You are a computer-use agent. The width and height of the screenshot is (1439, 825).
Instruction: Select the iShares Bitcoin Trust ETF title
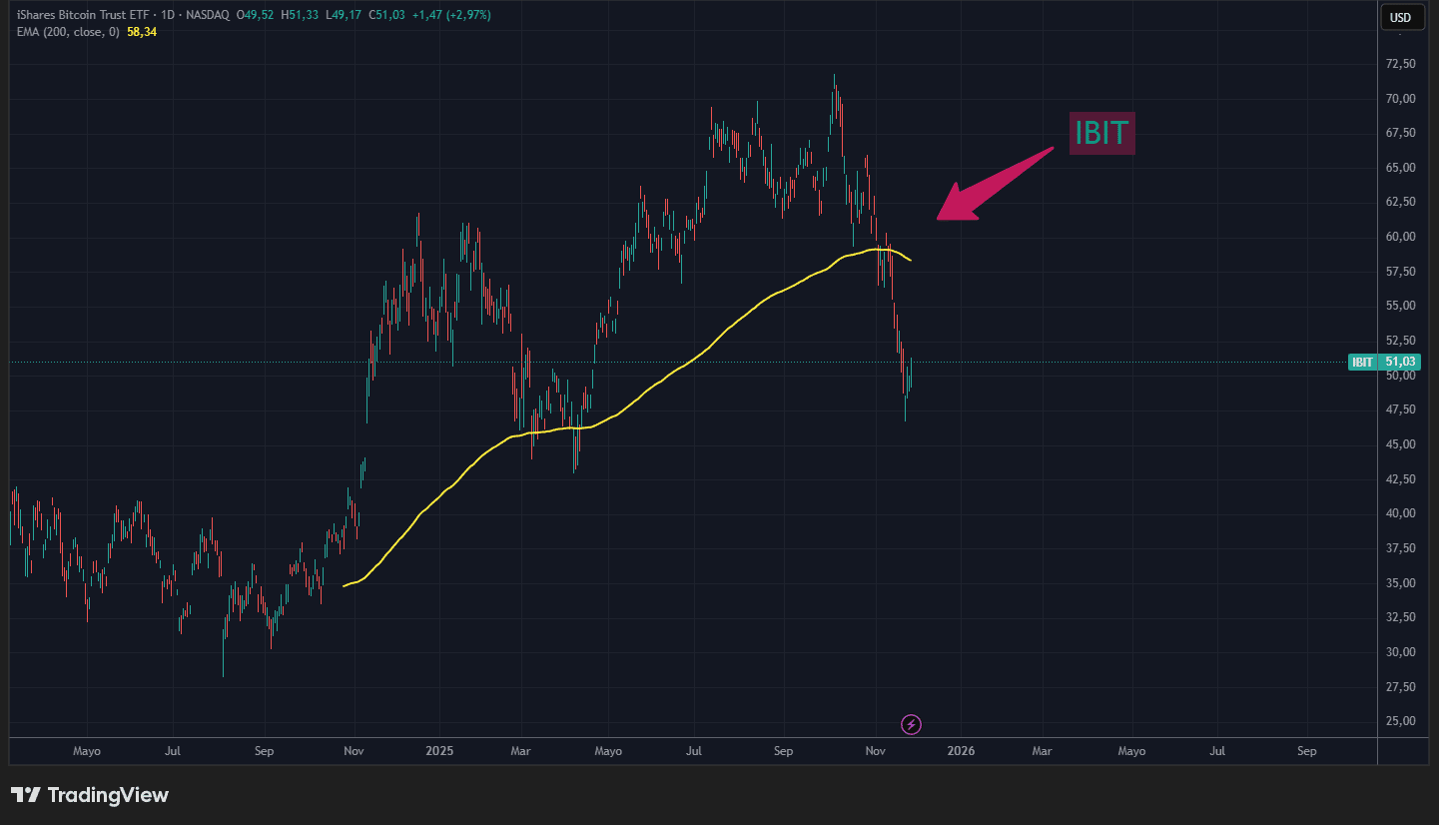tap(83, 15)
